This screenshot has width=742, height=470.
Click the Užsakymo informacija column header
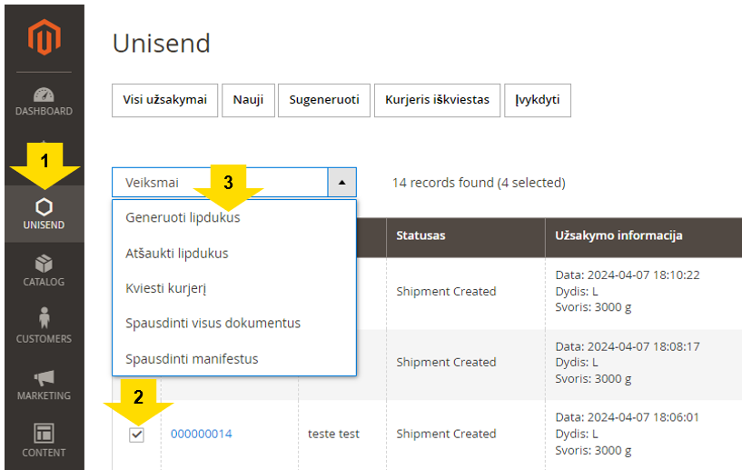coord(644,235)
